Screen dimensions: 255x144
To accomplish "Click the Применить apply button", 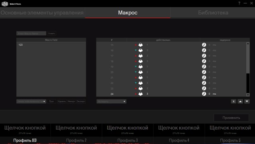I will coord(231,118).
